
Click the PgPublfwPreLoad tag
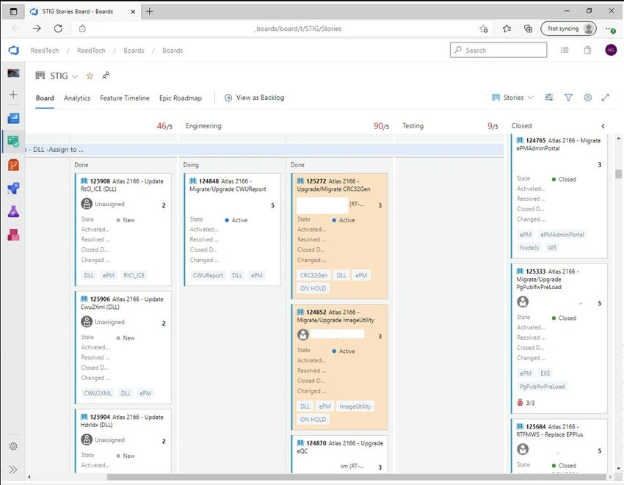542,387
